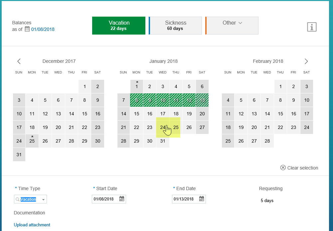Screen dimensions: 333x231
Task: Select February 5, 2018 on the calendar
Action: point(241,100)
